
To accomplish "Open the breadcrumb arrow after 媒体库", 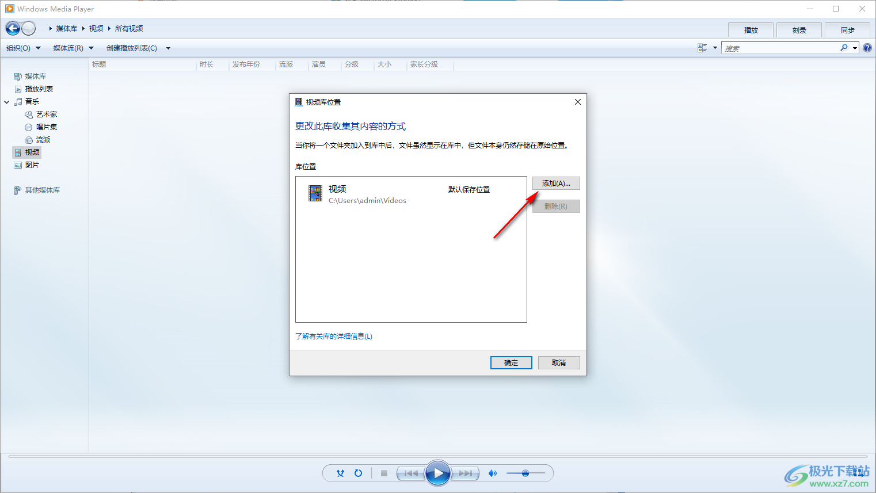I will 83,28.
